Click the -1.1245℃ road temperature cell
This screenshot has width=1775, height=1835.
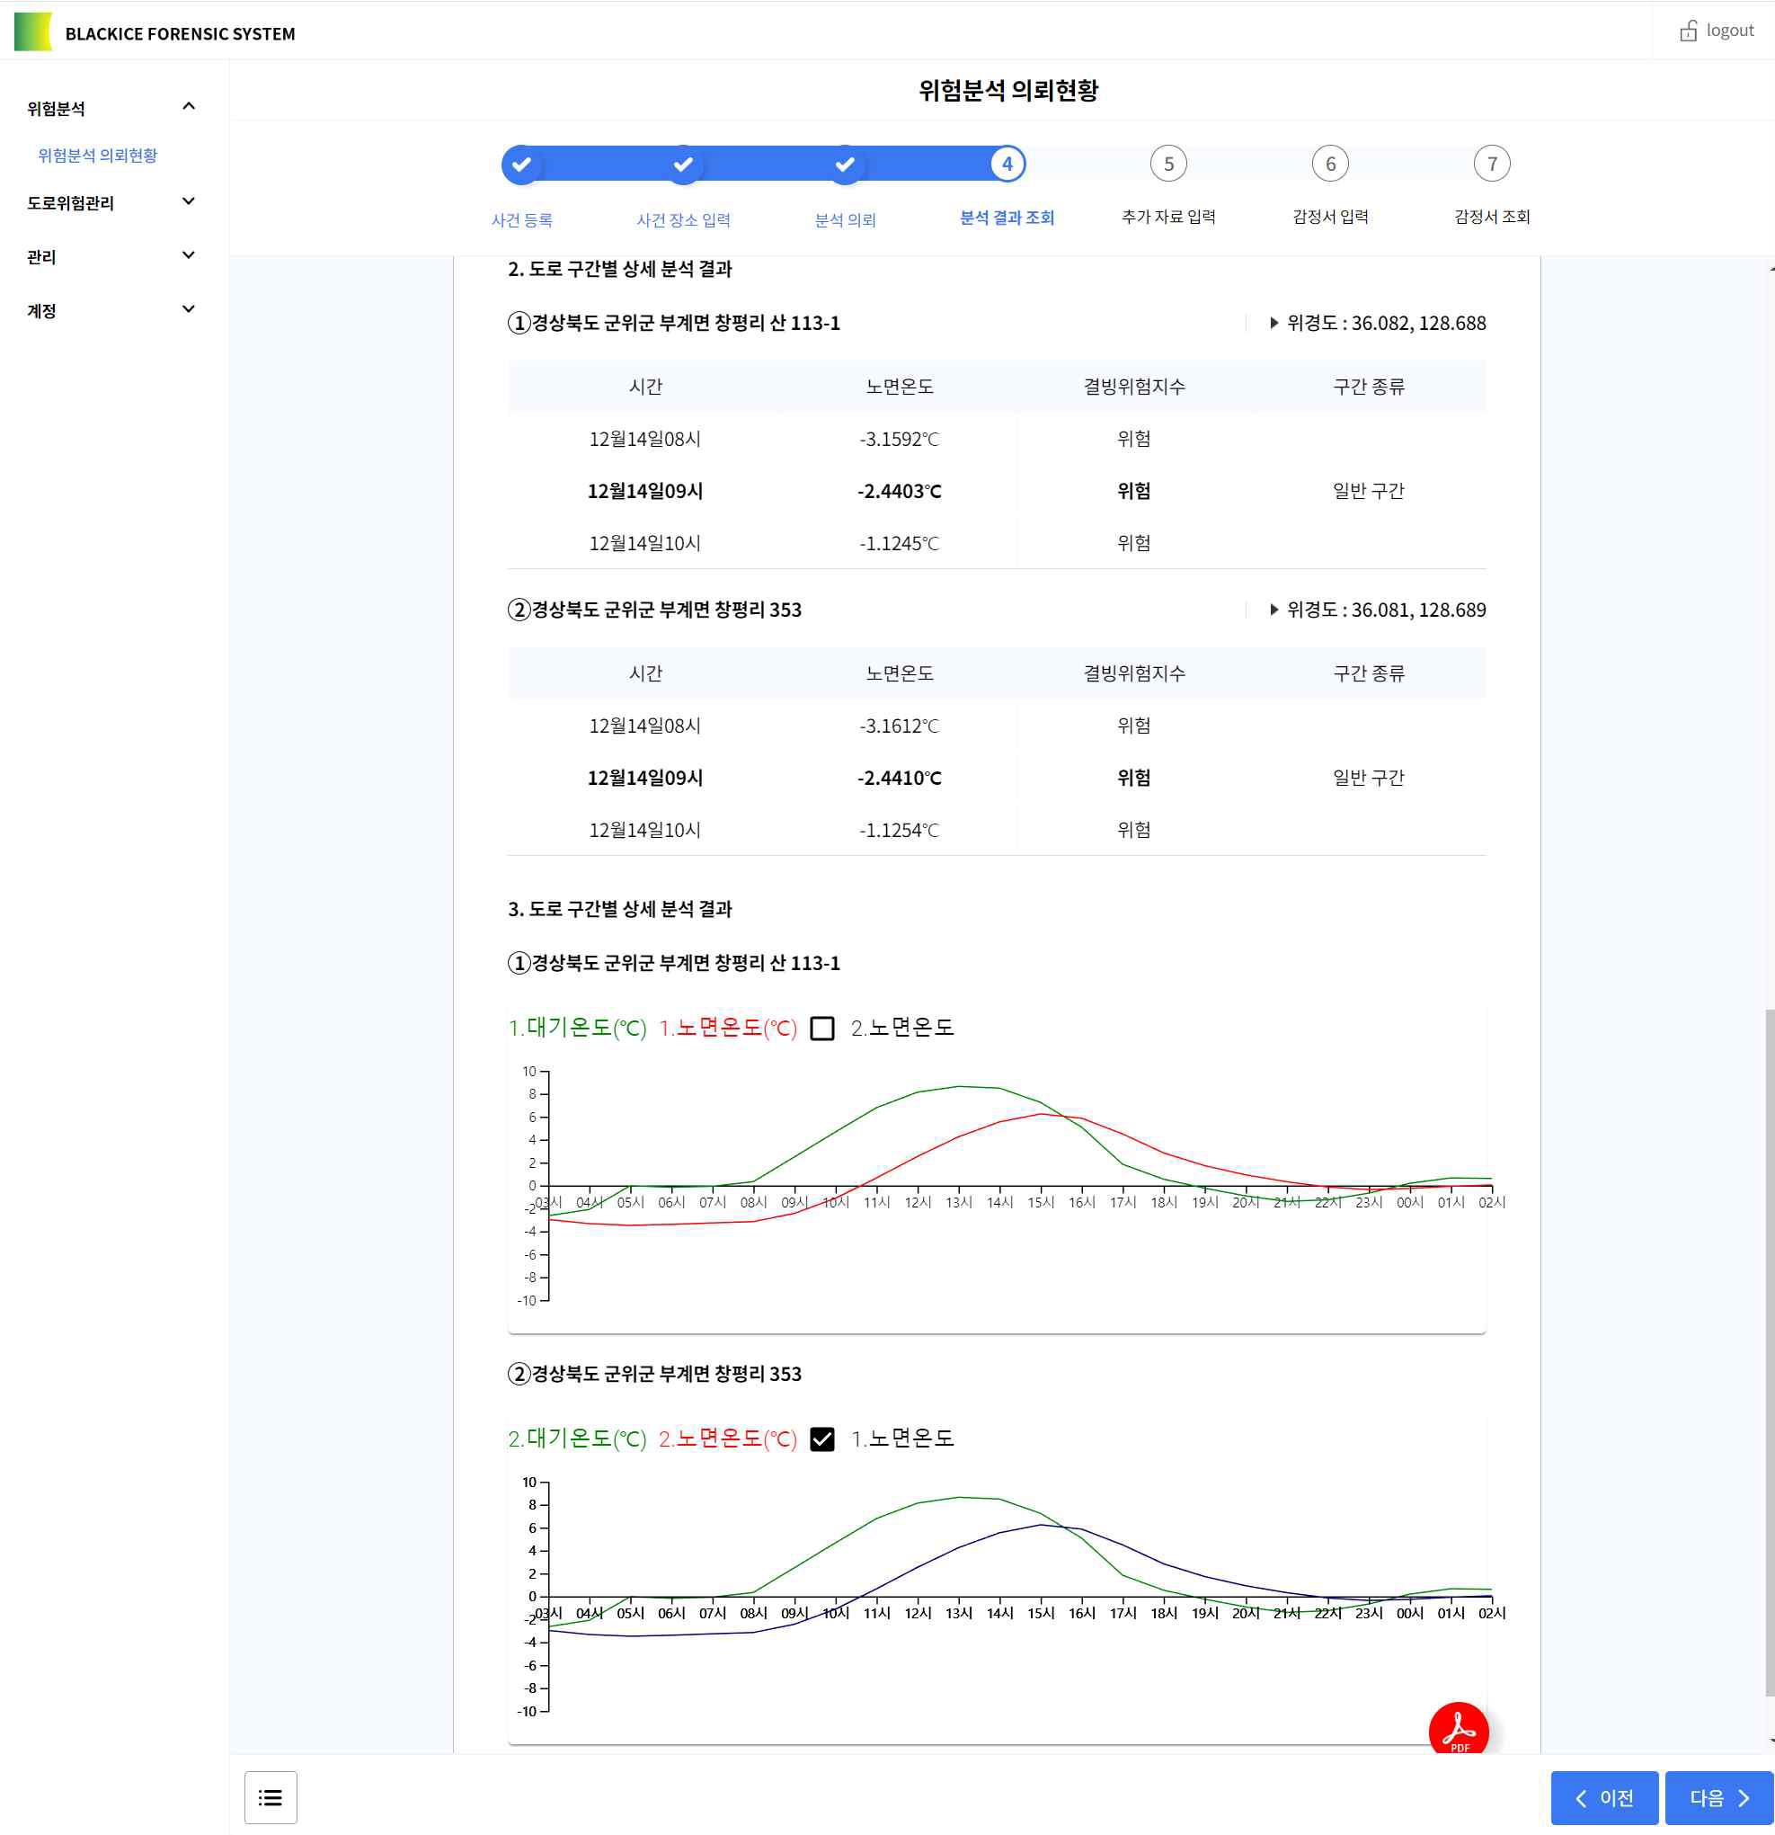pyautogui.click(x=898, y=543)
